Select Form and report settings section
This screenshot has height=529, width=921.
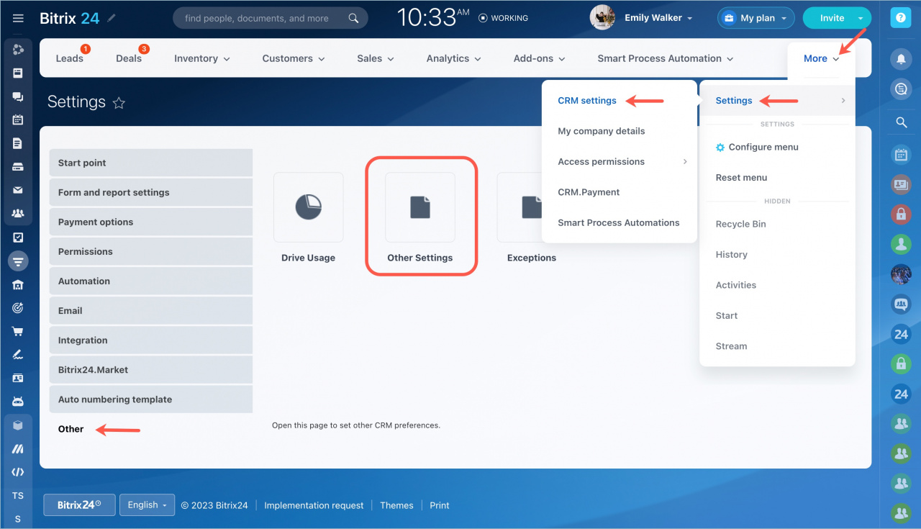point(151,192)
